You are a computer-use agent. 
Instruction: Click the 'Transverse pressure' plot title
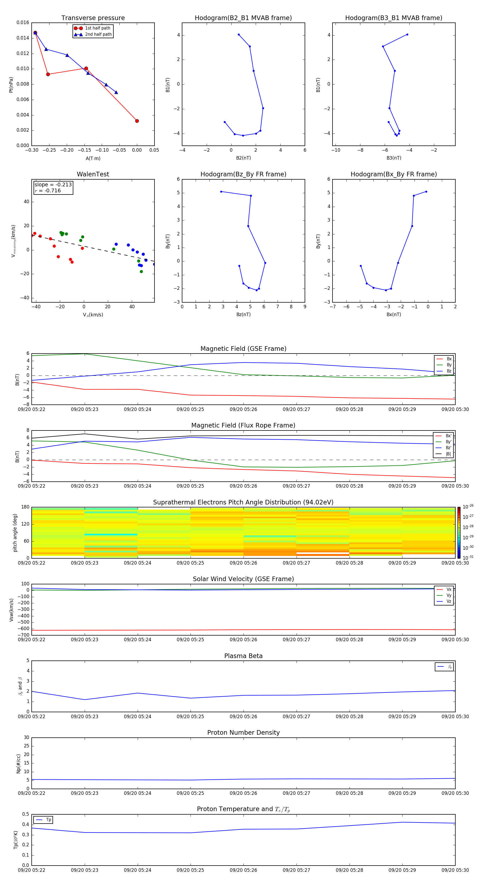point(93,18)
